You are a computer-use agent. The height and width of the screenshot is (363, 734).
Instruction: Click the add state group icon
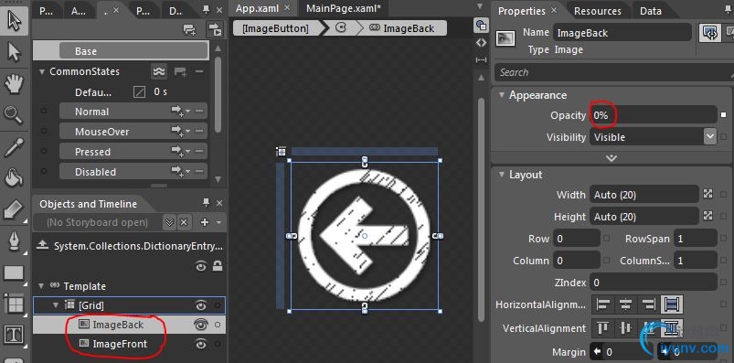(189, 29)
